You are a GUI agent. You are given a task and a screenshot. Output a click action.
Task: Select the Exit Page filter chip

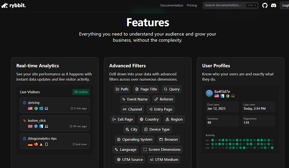click(122, 119)
